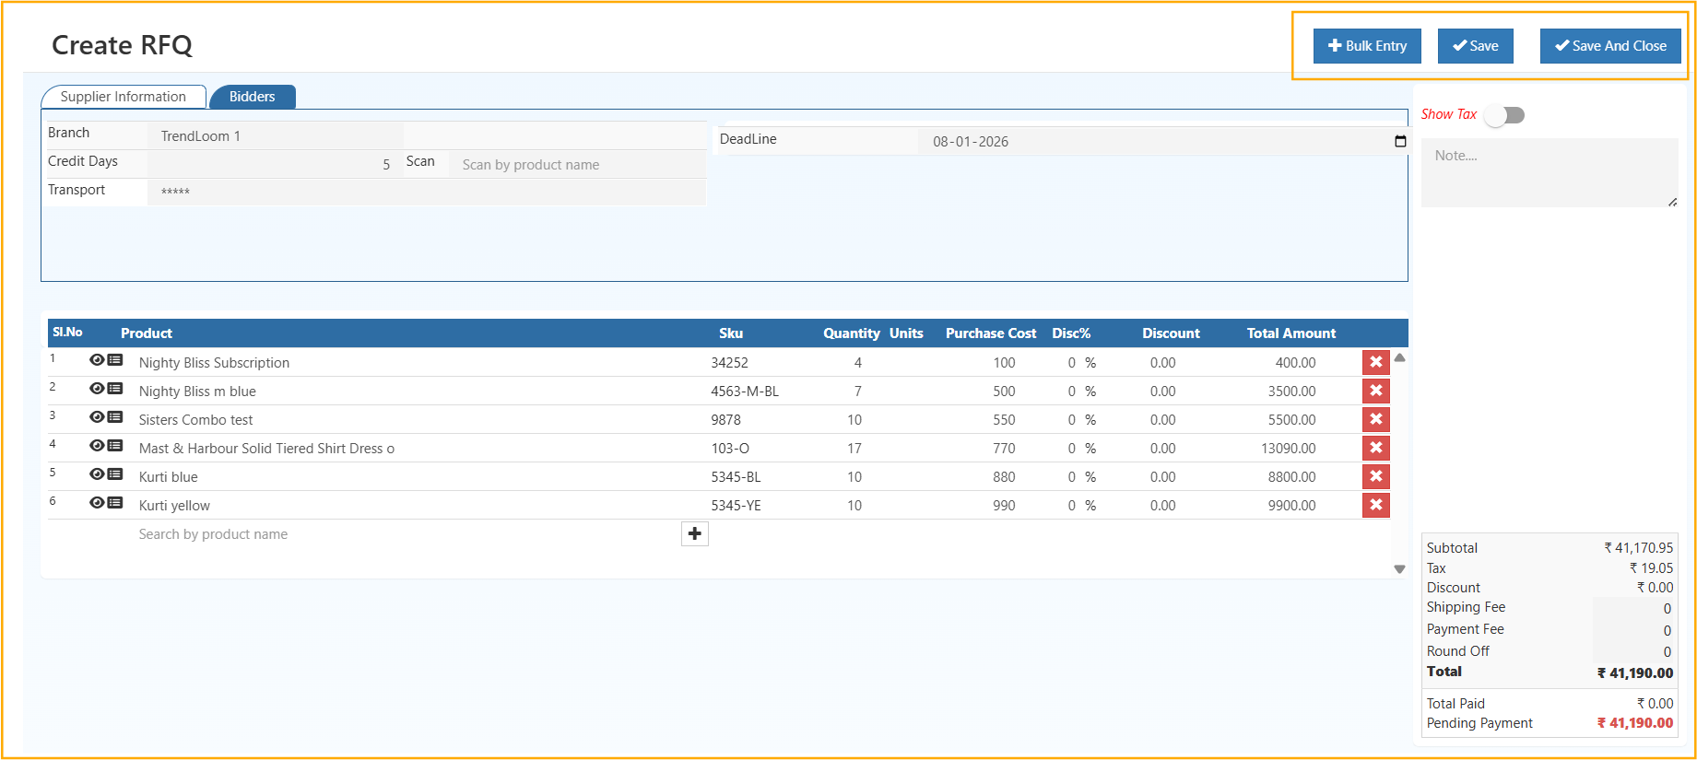Click quantity 4 for Nighty Bliss Subscription
Viewport: 1697px width, 760px height.
(858, 363)
